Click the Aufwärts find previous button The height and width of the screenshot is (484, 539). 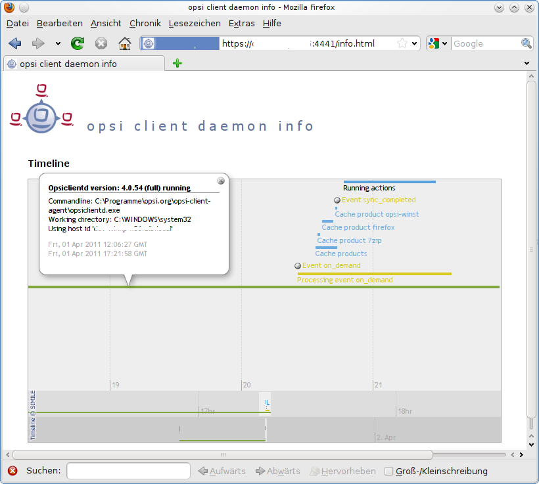pos(222,471)
